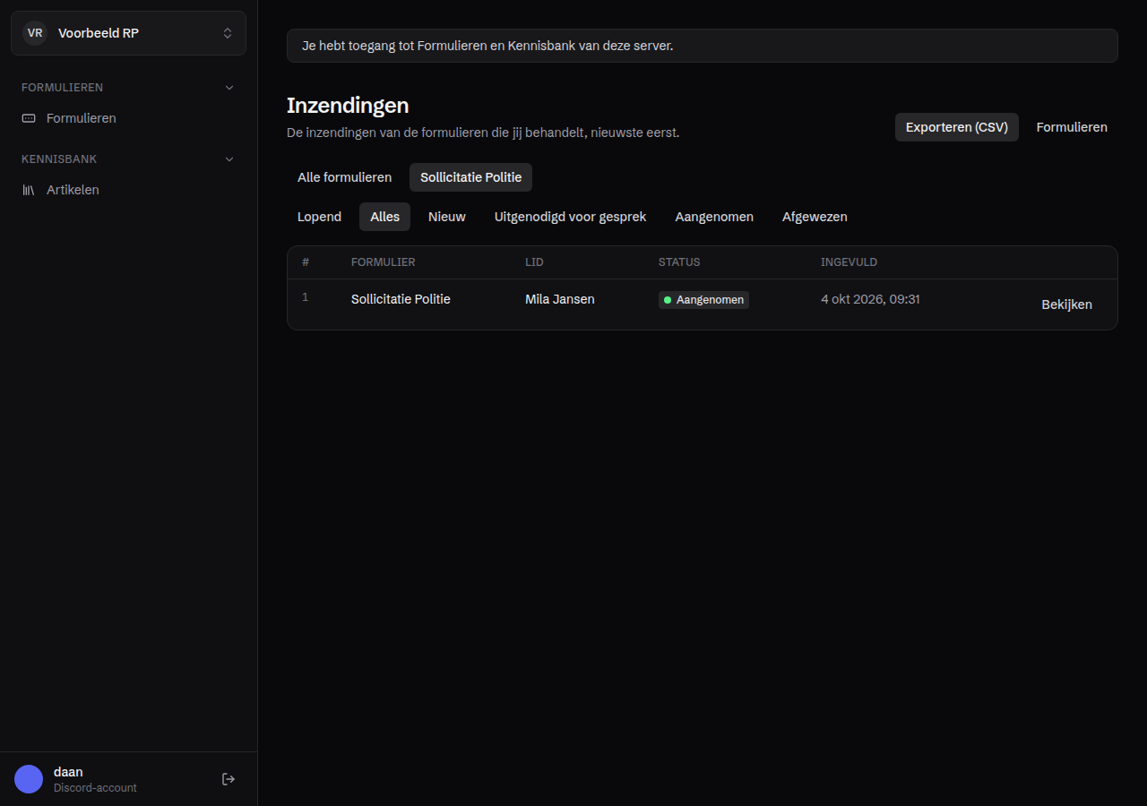Select the Sollicitatie Politie filter tab
The height and width of the screenshot is (806, 1147).
tap(470, 177)
